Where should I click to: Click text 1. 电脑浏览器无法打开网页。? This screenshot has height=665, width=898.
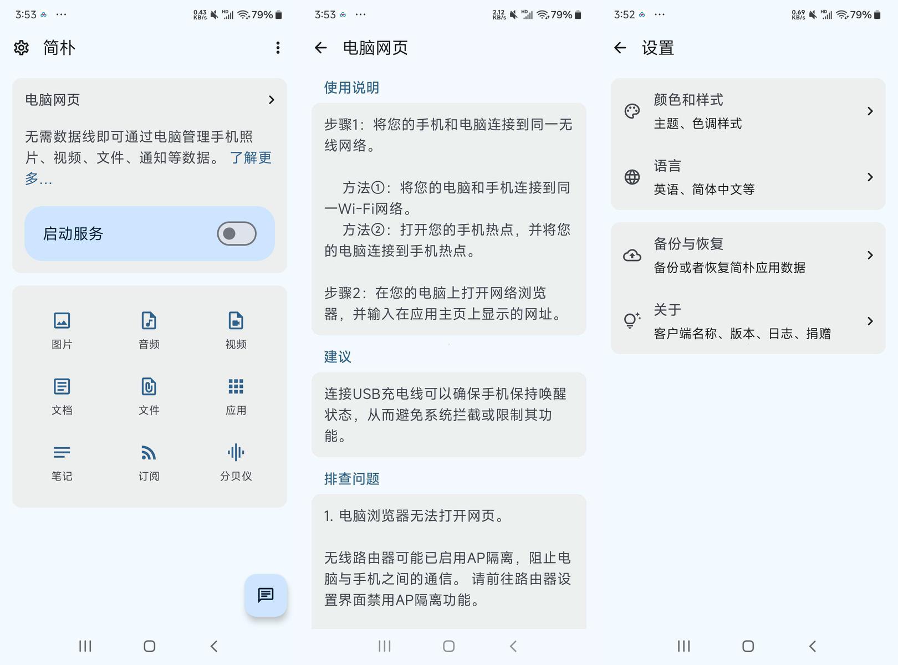click(416, 516)
